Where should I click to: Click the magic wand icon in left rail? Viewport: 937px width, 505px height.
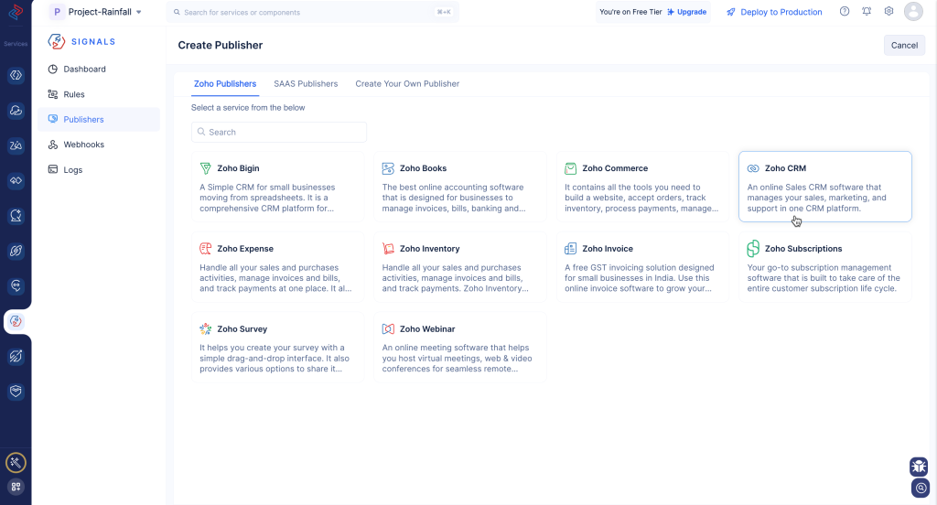[x=16, y=463]
